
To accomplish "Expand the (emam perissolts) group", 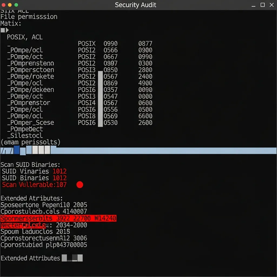I will point(30,142).
